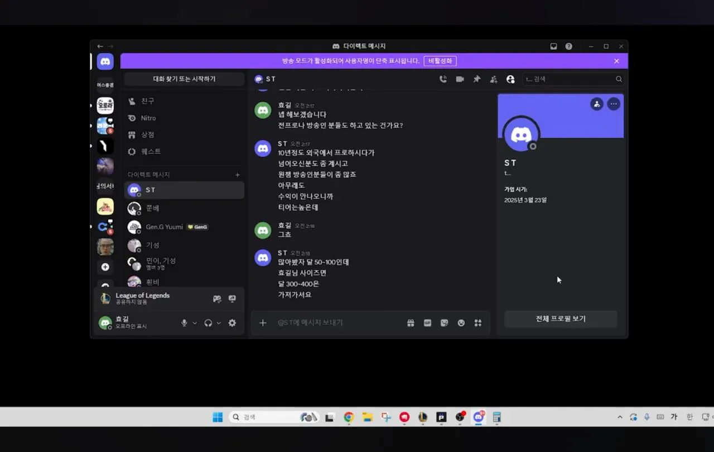The width and height of the screenshot is (714, 452).
Task: Open the help question mark icon
Action: 568,46
